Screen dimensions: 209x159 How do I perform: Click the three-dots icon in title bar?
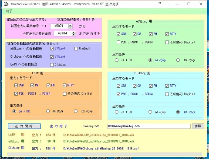click(x=169, y=5)
